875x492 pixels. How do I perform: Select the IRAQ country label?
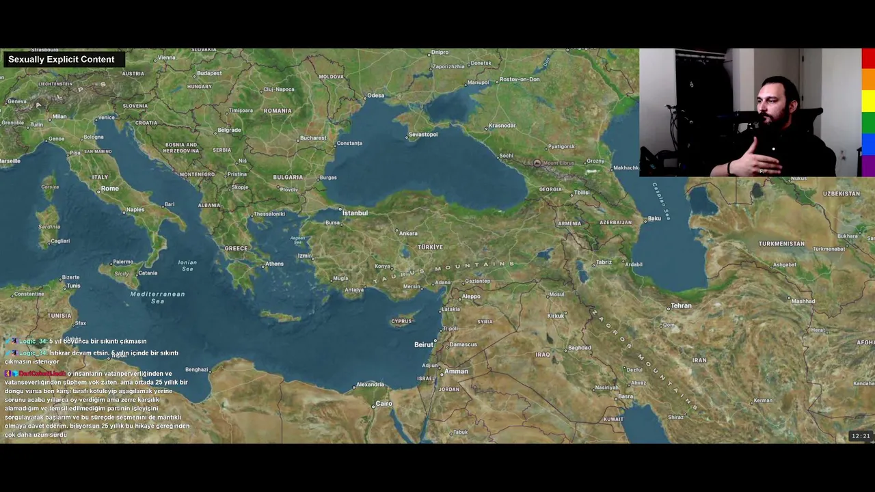pos(543,355)
